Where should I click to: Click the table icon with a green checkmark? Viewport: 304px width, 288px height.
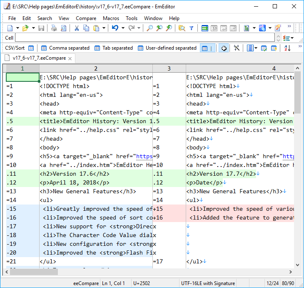point(264,48)
